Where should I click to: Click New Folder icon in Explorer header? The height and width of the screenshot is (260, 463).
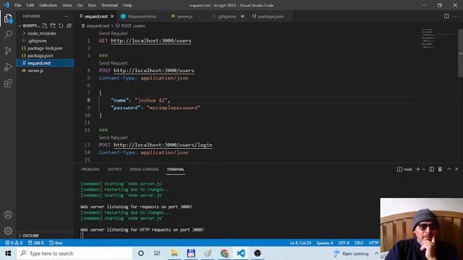tap(53, 26)
